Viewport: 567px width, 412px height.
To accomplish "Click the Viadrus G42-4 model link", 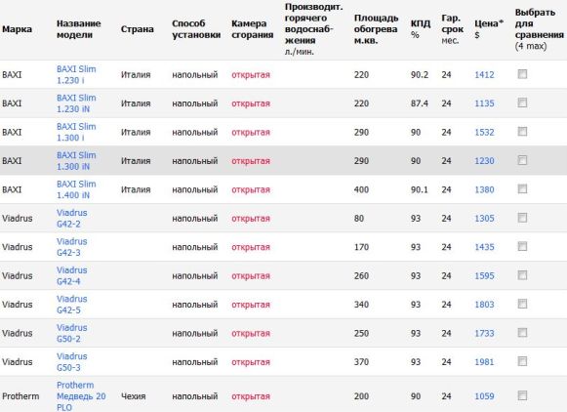I will click(71, 275).
